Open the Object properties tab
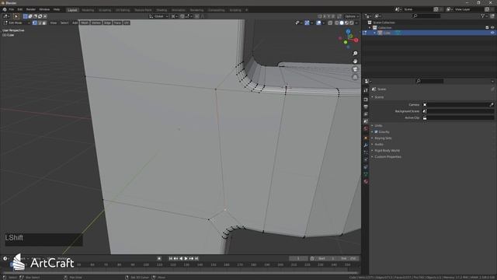This screenshot has height=280, width=497. tap(366, 138)
